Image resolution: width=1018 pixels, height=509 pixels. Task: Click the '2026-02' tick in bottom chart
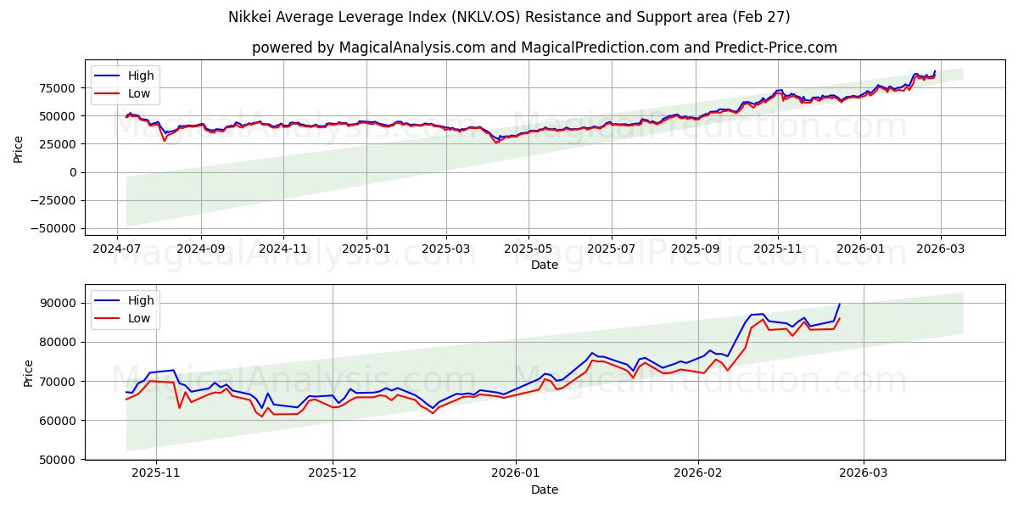coord(698,472)
